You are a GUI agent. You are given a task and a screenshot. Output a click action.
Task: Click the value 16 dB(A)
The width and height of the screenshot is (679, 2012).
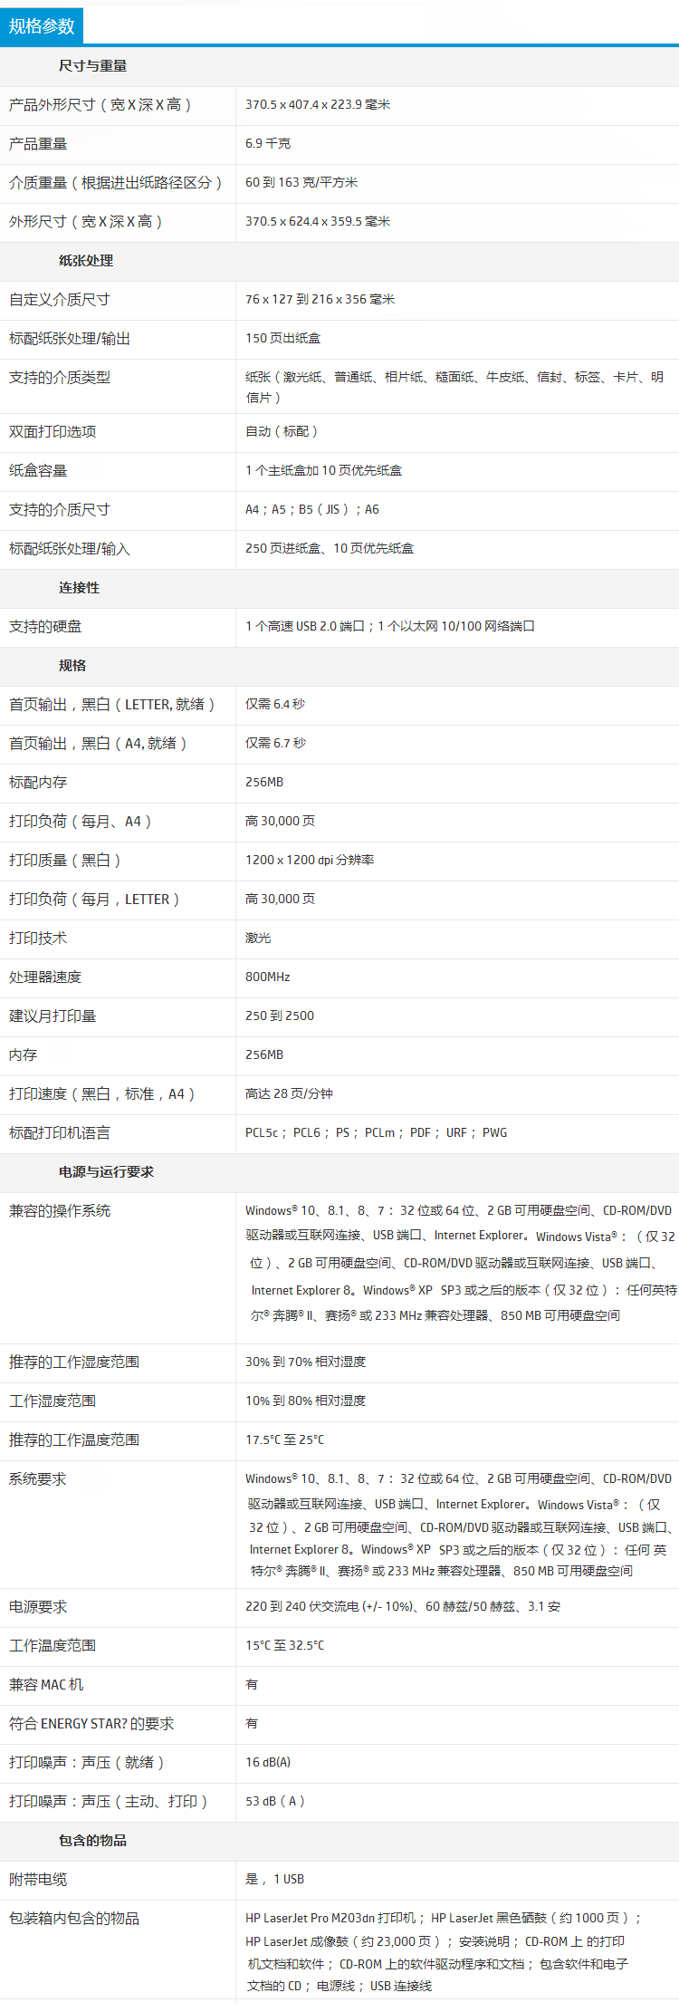pos(268,1763)
